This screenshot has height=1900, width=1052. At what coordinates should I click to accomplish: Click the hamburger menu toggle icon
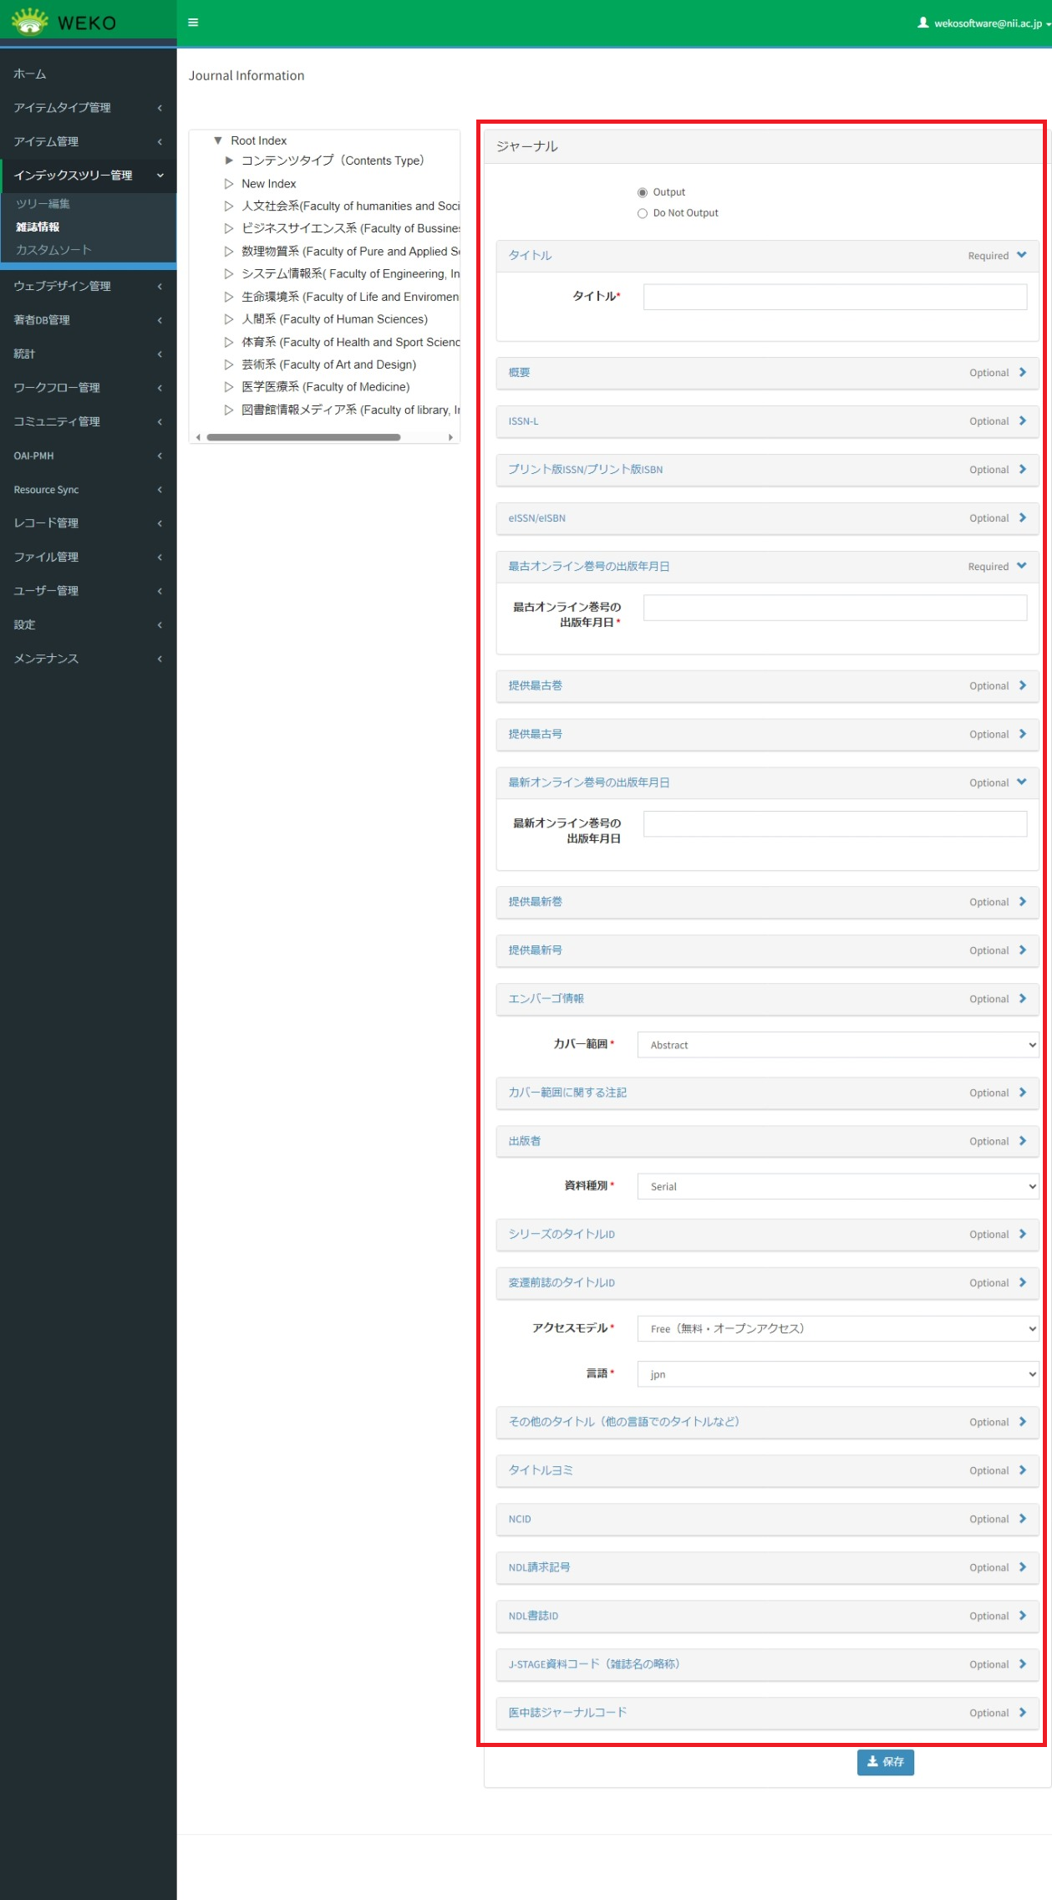193,23
